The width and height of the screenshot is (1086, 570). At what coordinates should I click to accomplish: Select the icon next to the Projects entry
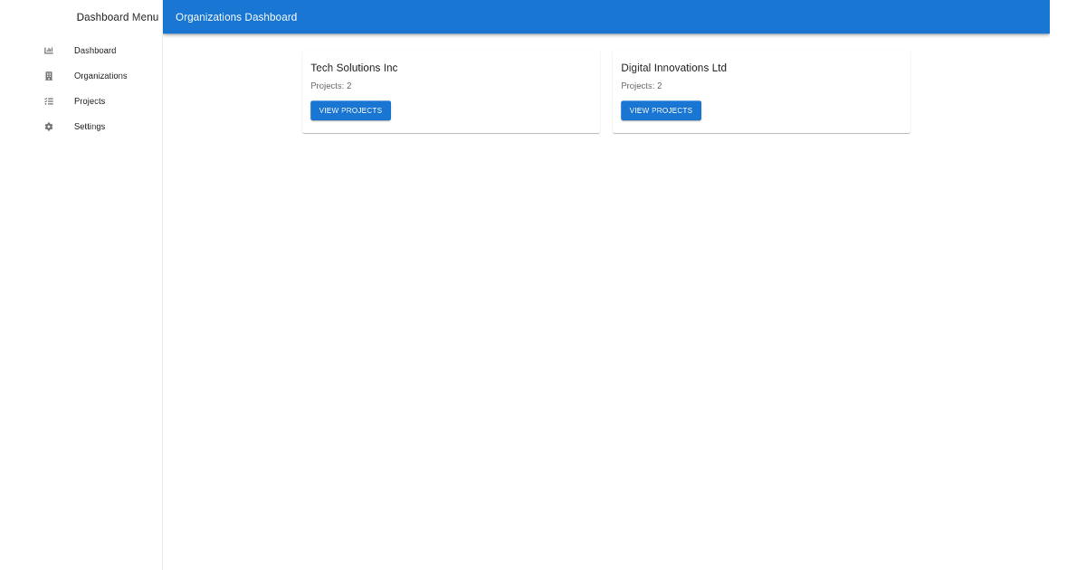tap(48, 101)
